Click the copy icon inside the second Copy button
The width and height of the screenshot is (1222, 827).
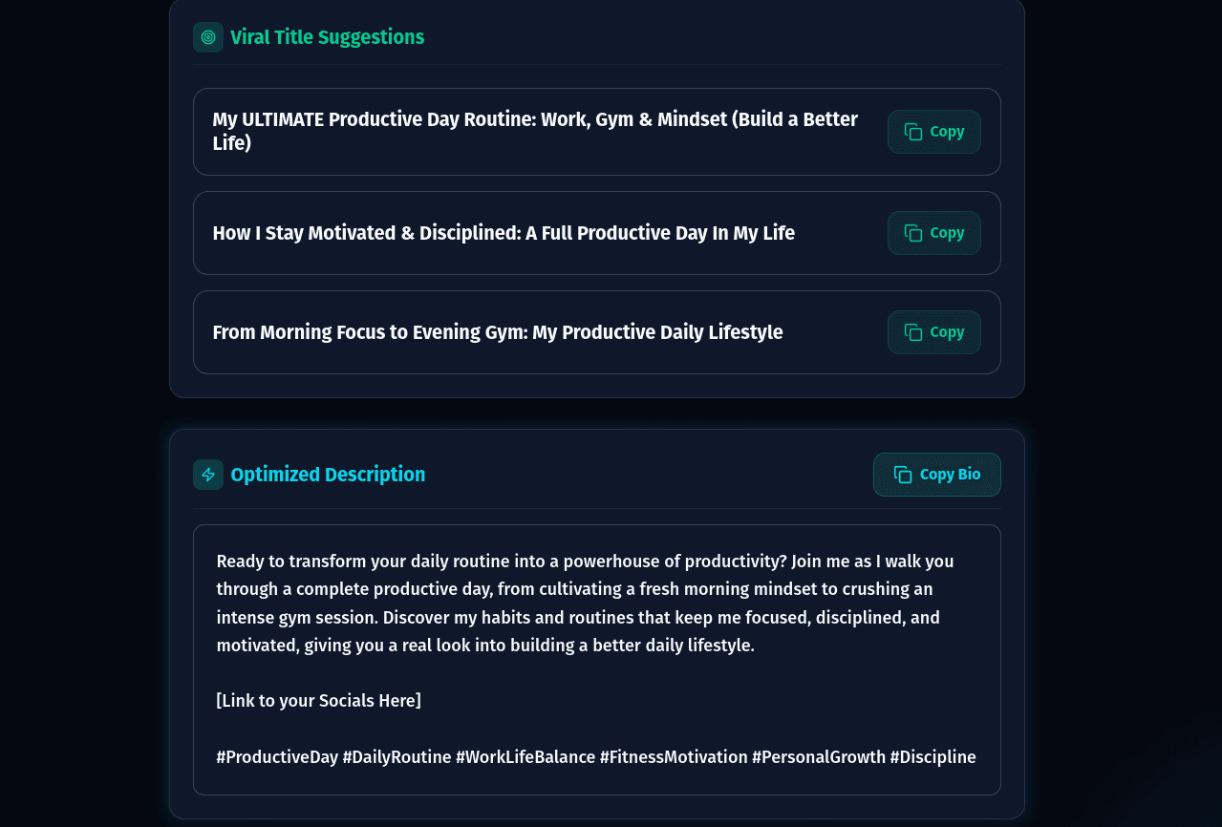(913, 232)
